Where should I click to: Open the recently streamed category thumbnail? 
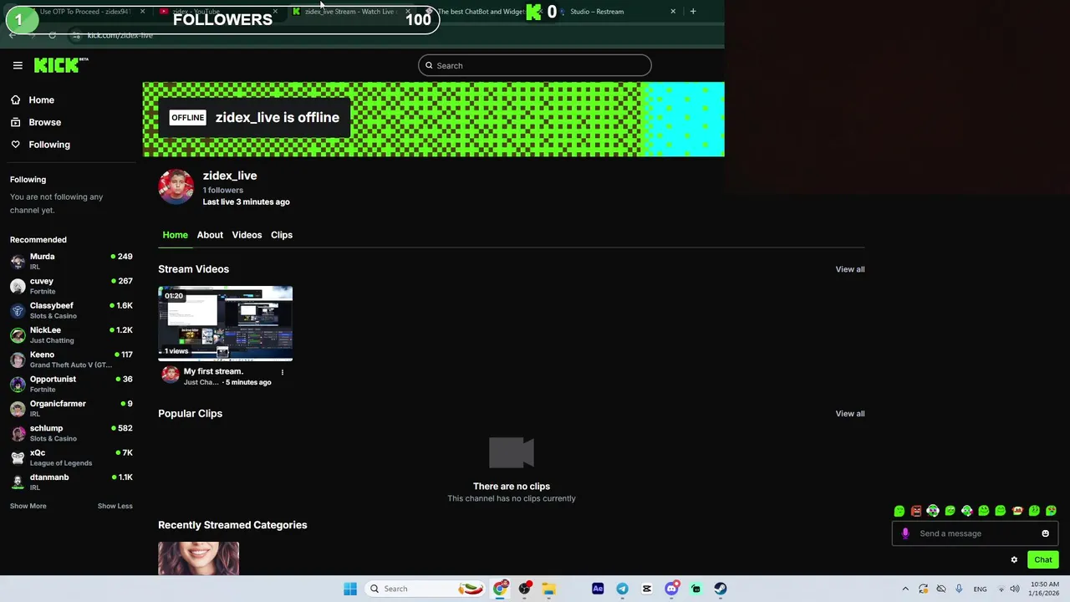(199, 559)
